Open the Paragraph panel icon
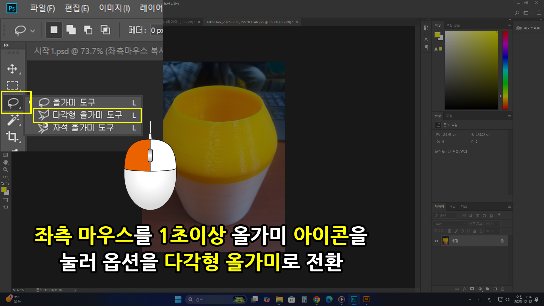This screenshot has height=306, width=544. 426,47
